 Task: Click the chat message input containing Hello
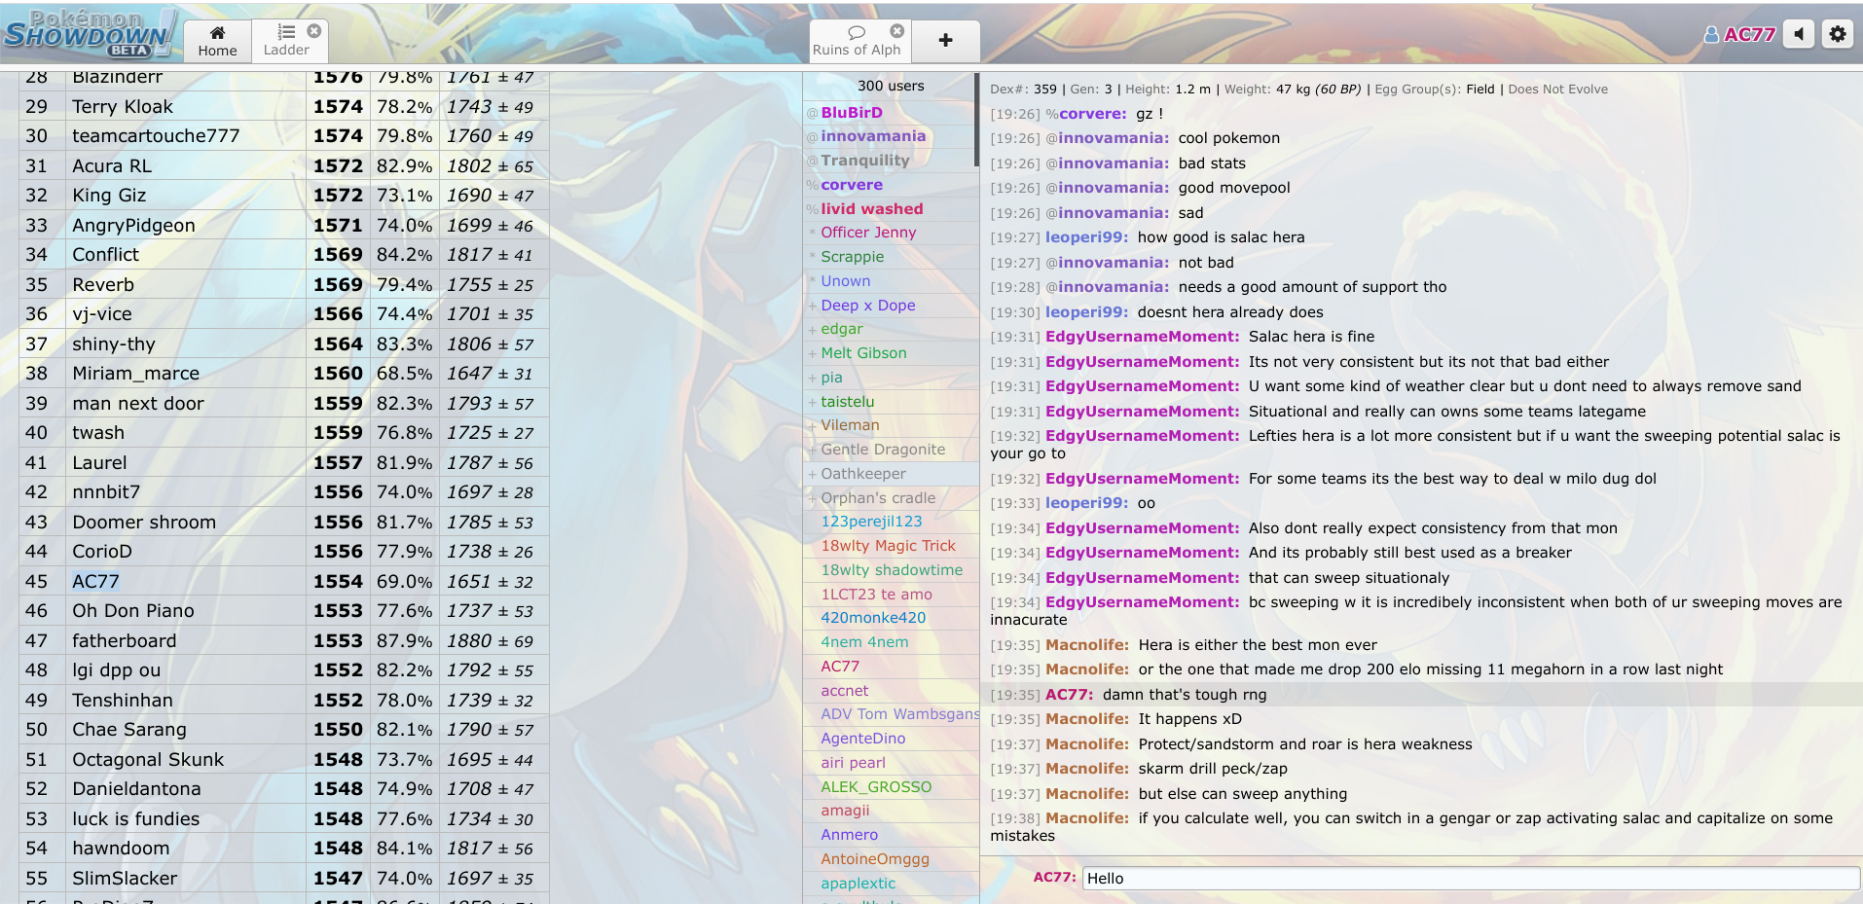point(1460,878)
